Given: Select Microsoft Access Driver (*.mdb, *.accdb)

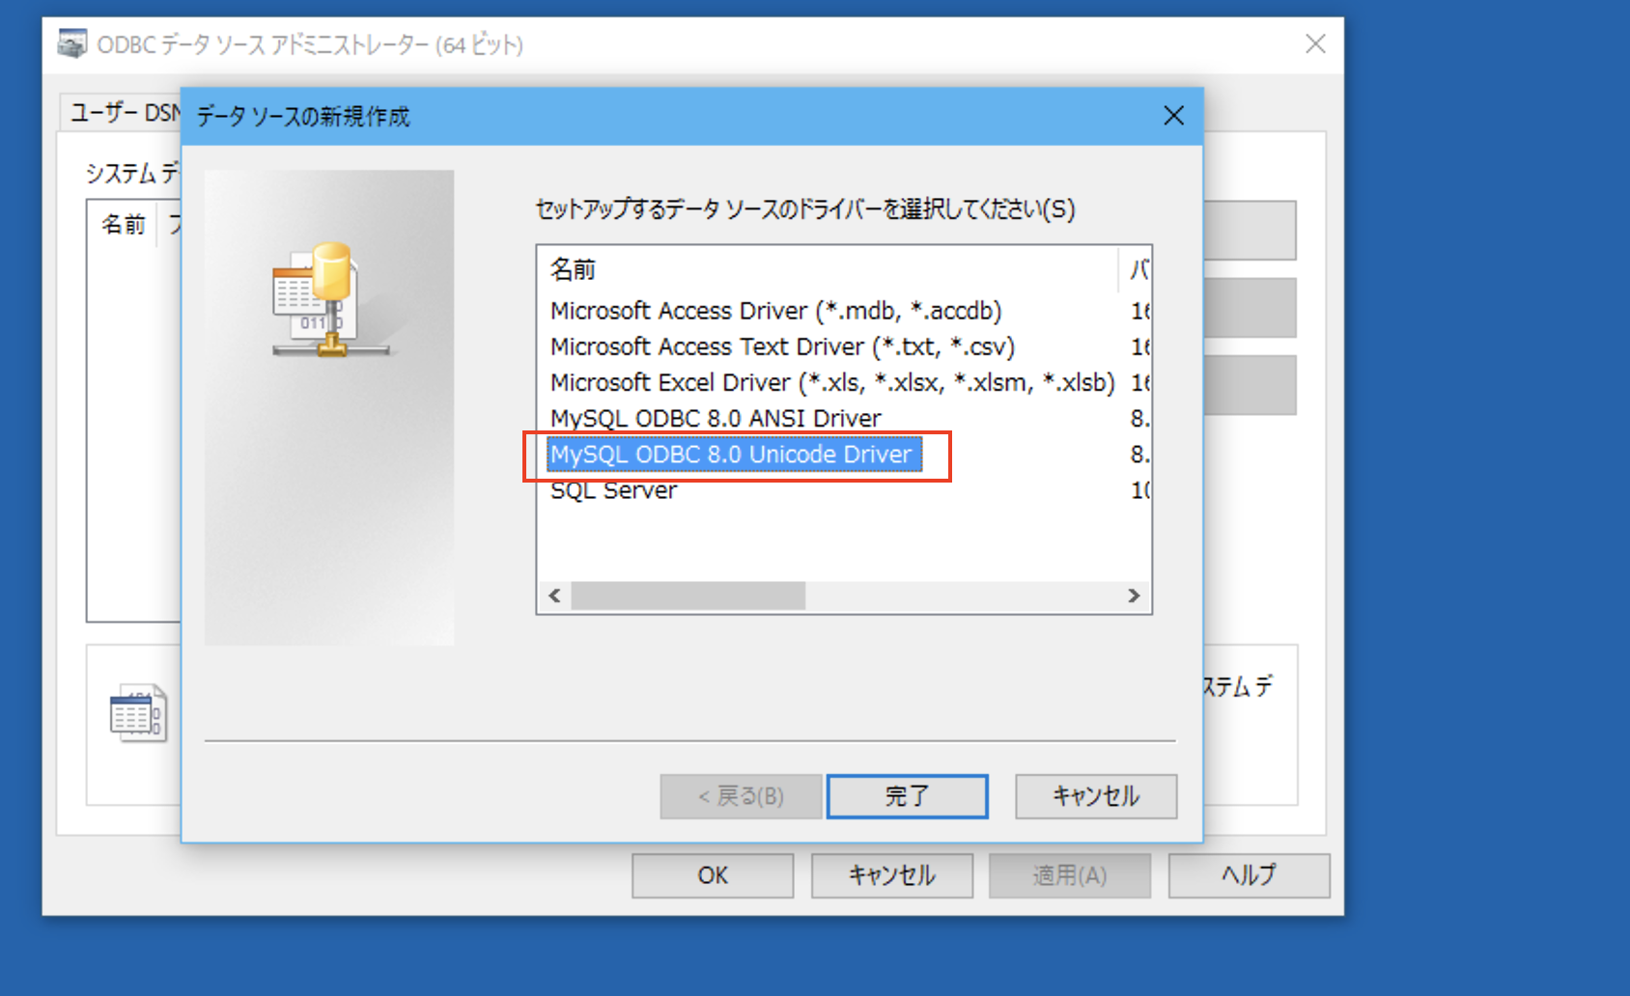Looking at the screenshot, I should tap(775, 311).
